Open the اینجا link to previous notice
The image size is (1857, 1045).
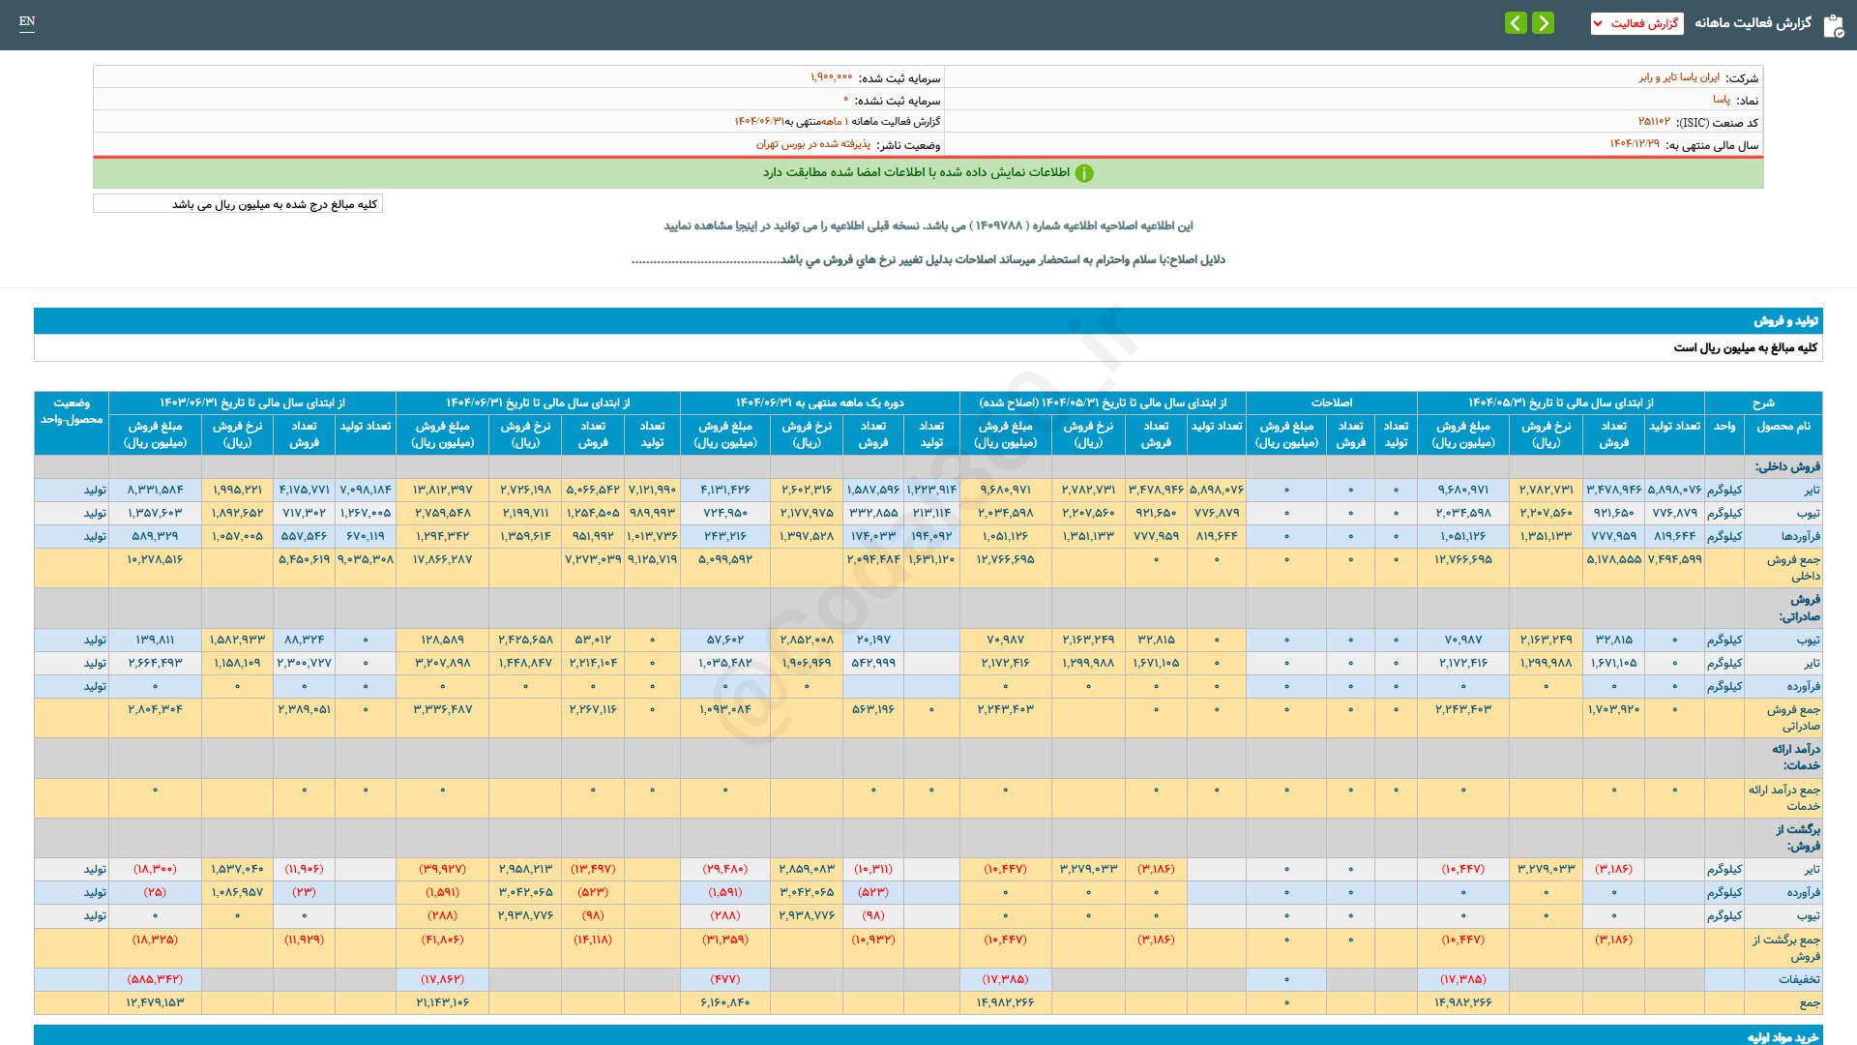click(747, 225)
